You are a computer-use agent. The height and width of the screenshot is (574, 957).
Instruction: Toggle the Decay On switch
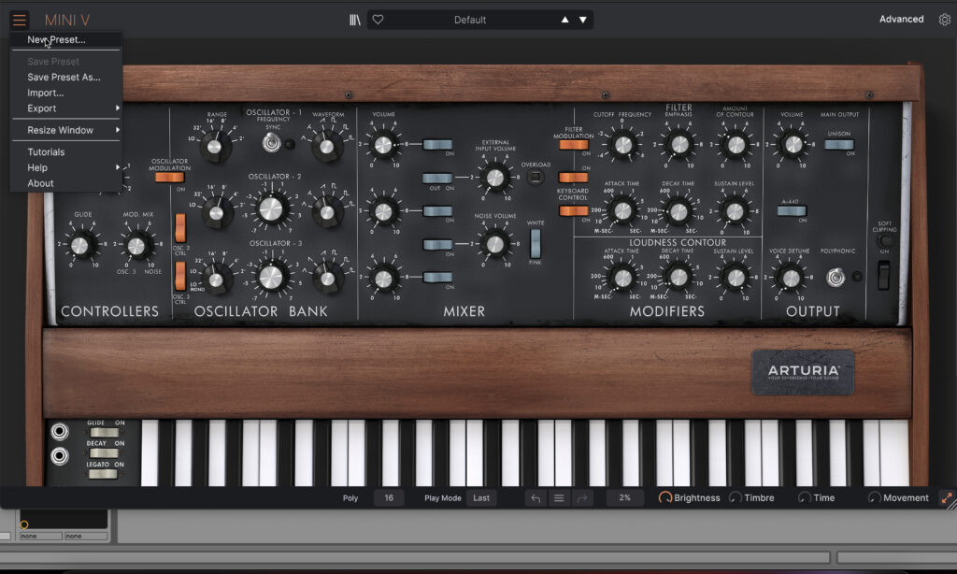[x=104, y=453]
